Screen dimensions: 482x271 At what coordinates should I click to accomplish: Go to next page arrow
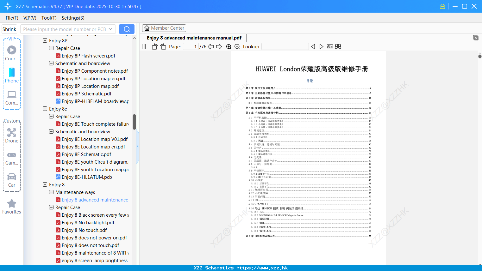click(x=219, y=47)
